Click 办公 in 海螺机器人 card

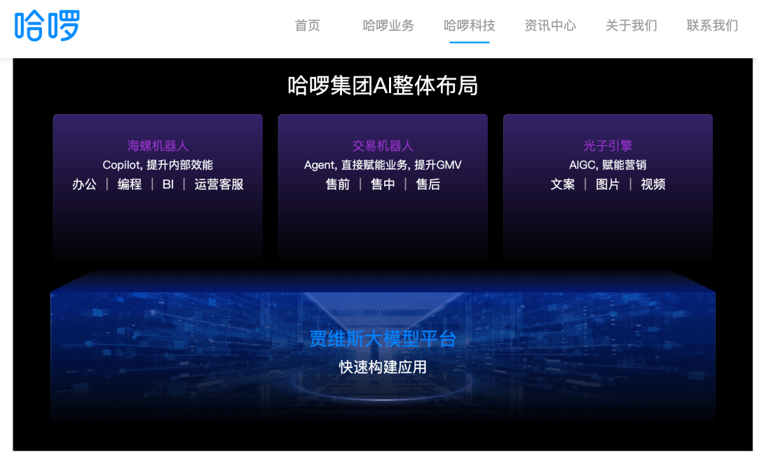pos(85,184)
